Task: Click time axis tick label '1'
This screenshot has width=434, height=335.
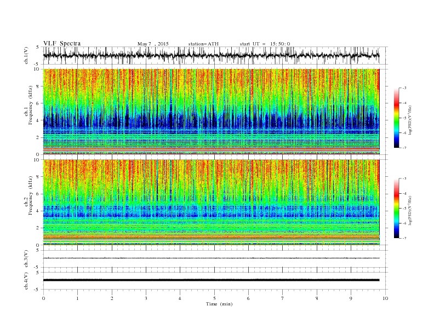Action: click(x=77, y=298)
